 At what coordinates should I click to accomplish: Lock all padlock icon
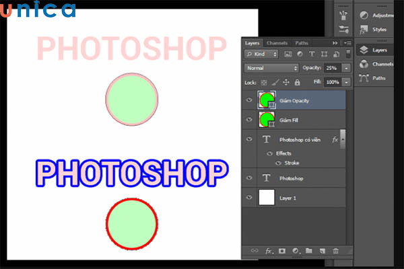298,82
